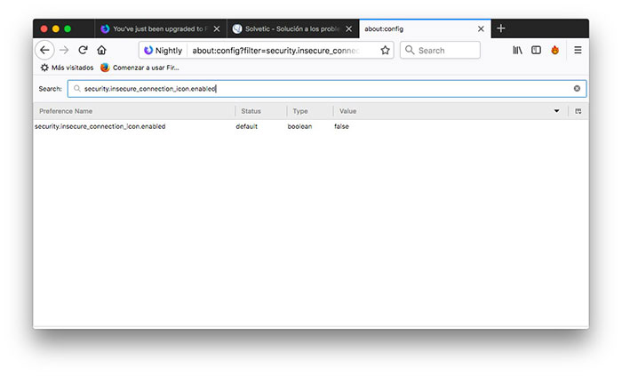
Task: Toggle the sidebars icon
Action: pos(536,50)
